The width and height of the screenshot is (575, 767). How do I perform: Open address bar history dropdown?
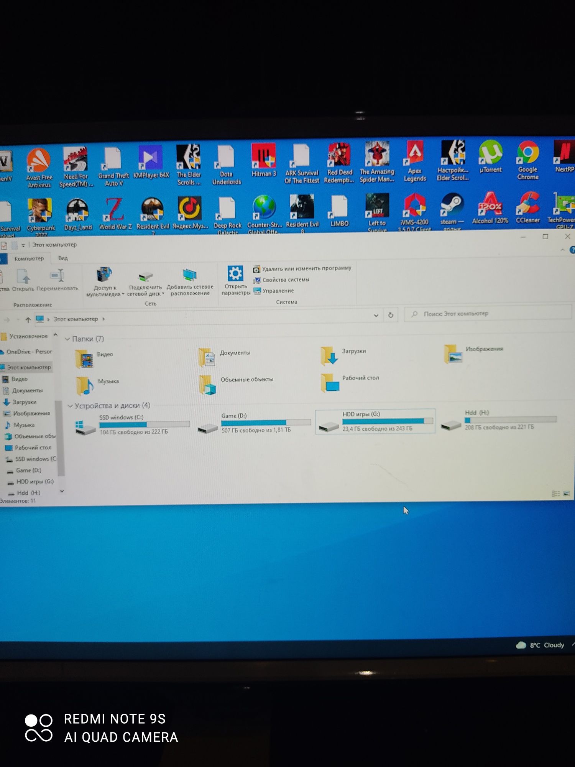(376, 315)
